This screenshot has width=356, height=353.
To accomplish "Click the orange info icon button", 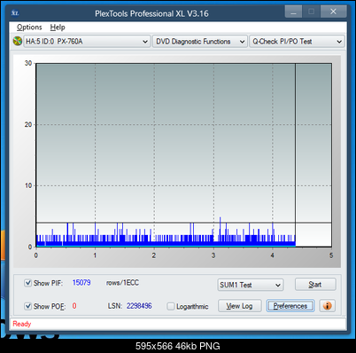I will [x=327, y=305].
